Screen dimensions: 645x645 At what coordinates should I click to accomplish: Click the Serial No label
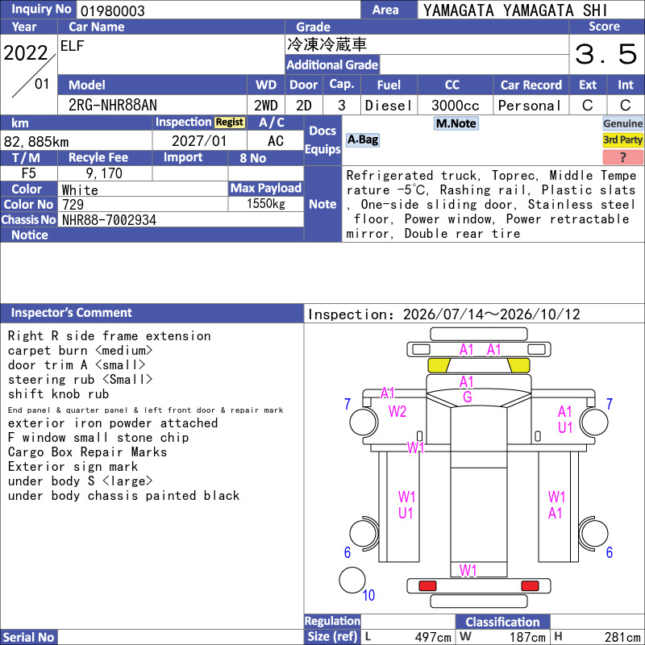[29, 637]
